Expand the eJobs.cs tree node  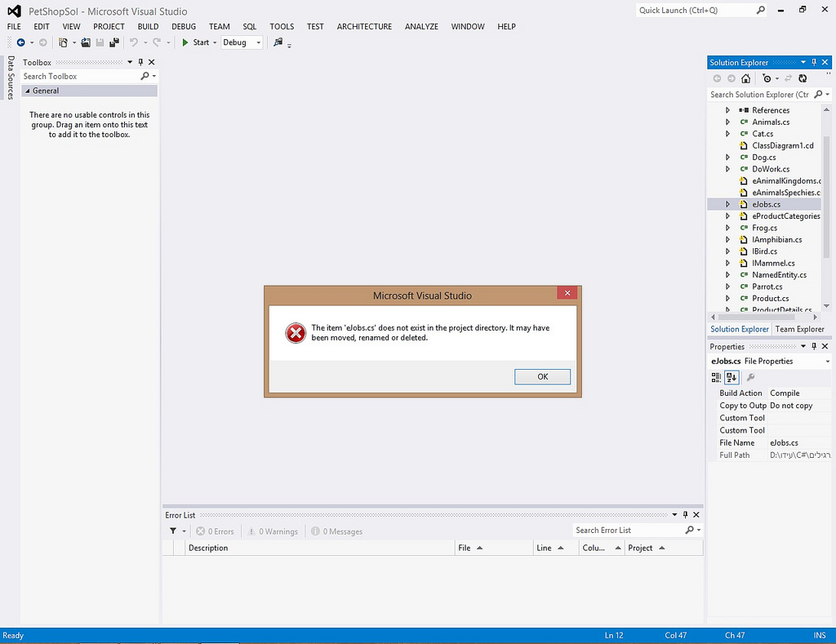tap(727, 204)
